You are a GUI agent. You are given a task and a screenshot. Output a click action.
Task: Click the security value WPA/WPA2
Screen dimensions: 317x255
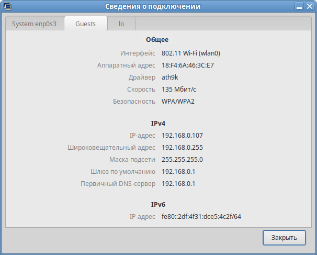pyautogui.click(x=178, y=102)
